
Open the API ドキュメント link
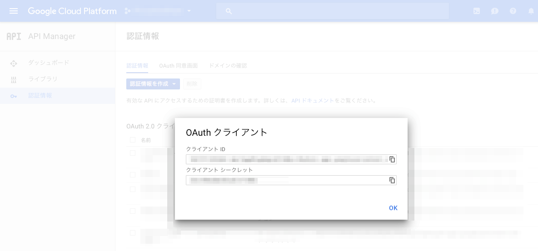(x=313, y=101)
